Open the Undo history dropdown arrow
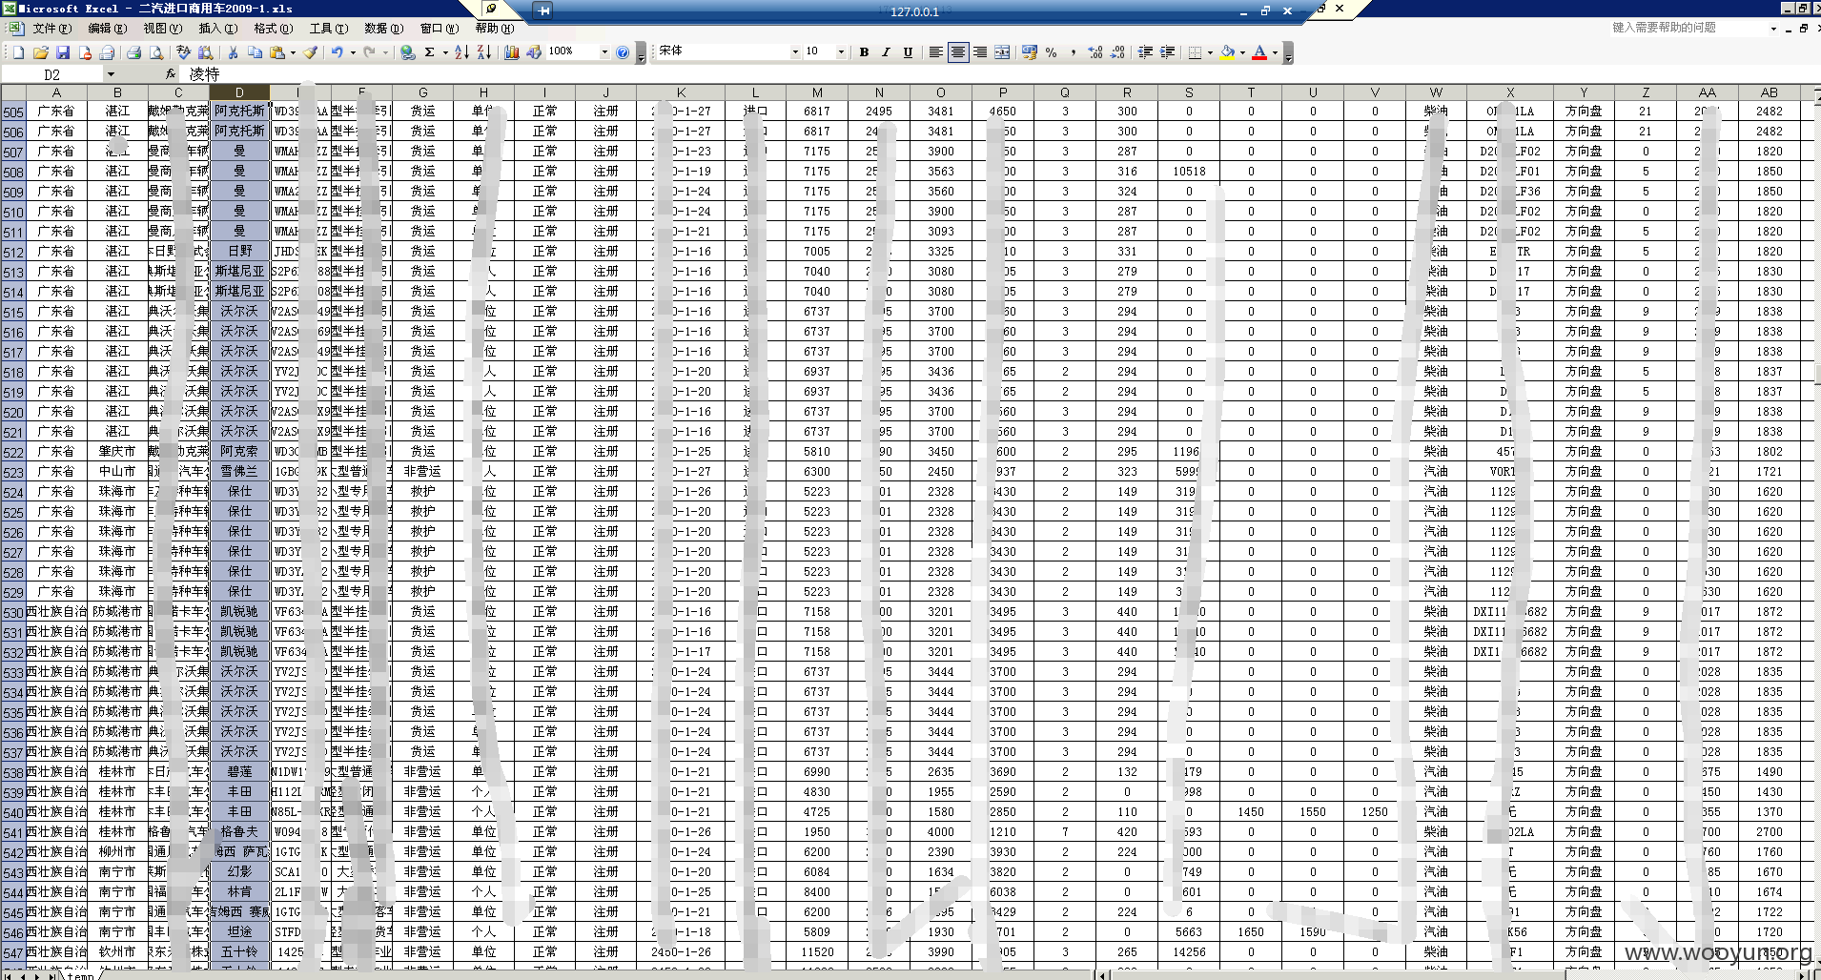This screenshot has height=980, width=1821. point(353,52)
